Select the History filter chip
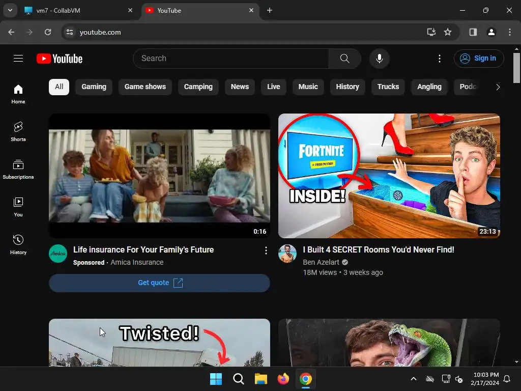This screenshot has width=521, height=391. tap(348, 87)
